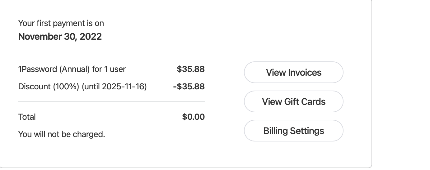Click the View Gift Cards button
The image size is (430, 170).
click(x=293, y=101)
